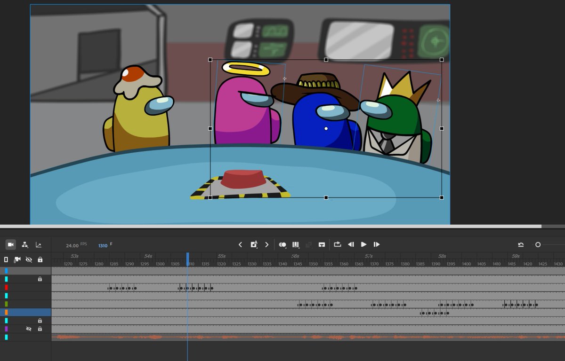The width and height of the screenshot is (565, 361).
Task: Click the top-center transform handle on stage
Action: coord(326,60)
